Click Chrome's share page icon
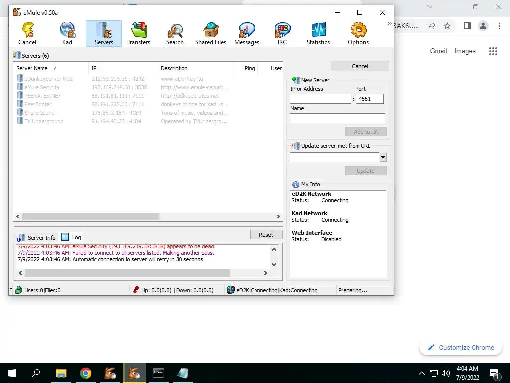The width and height of the screenshot is (510, 383). pos(431,26)
